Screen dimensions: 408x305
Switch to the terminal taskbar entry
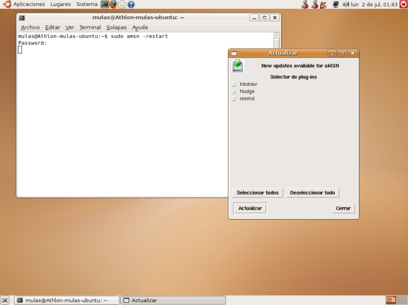[67, 300]
